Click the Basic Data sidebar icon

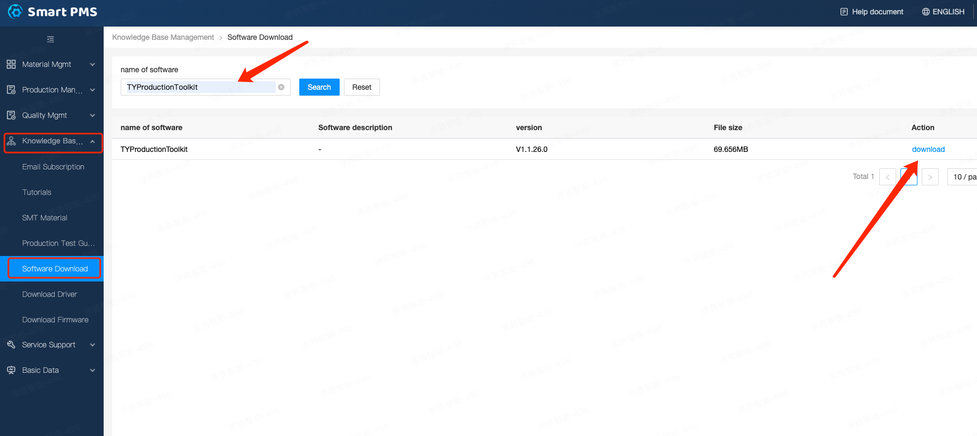point(11,370)
